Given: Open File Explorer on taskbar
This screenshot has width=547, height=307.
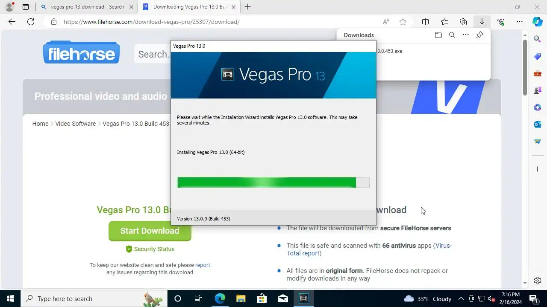Looking at the screenshot, I should tap(241, 298).
